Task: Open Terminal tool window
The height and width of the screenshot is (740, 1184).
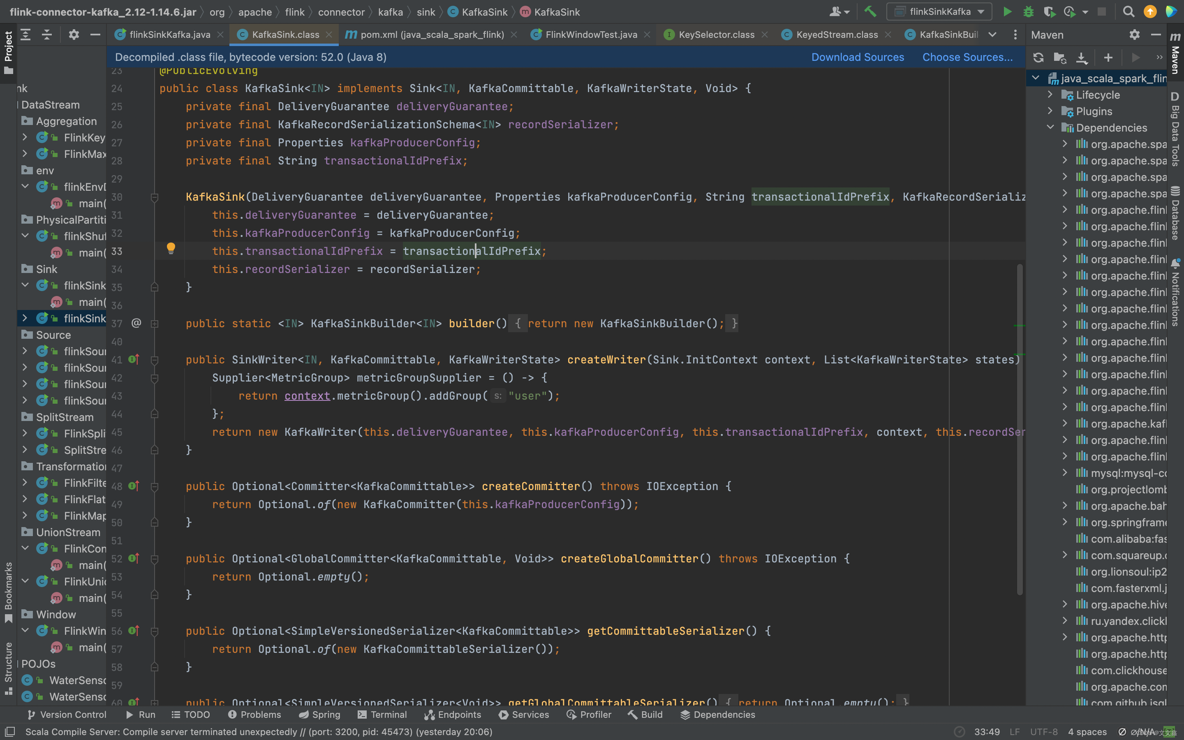Action: [x=382, y=715]
